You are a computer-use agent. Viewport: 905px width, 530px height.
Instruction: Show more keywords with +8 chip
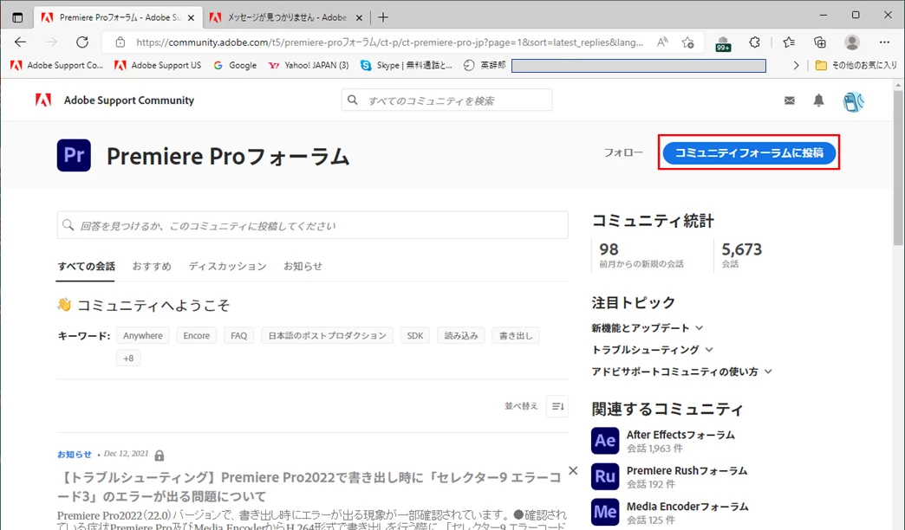click(128, 359)
